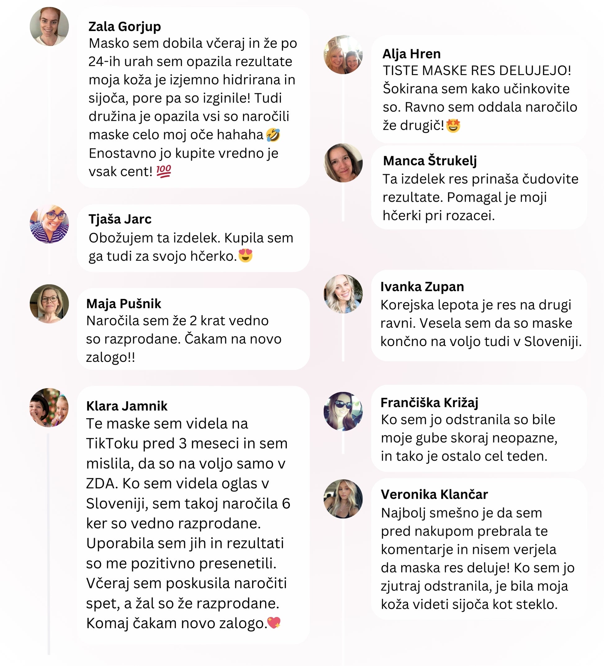Click Klara Jamnik's avatar photo

49,408
